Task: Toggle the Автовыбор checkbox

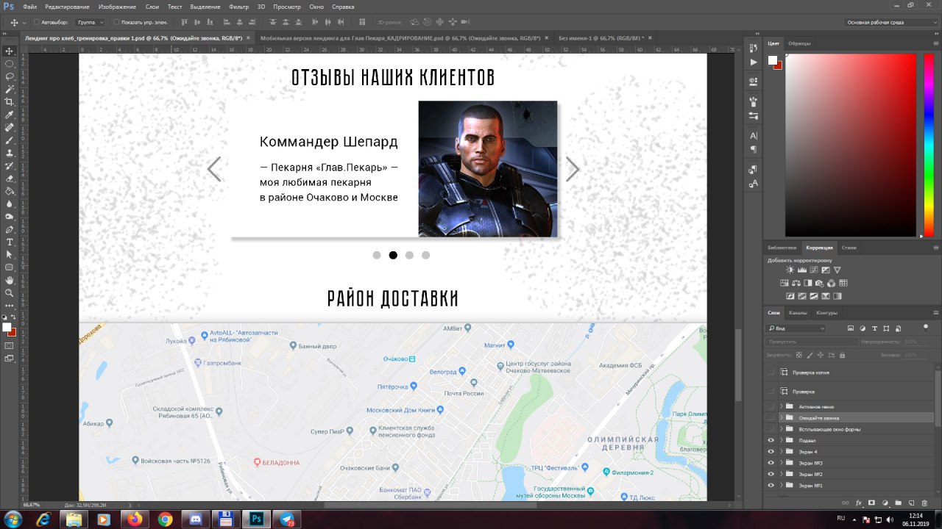Action: 35,22
